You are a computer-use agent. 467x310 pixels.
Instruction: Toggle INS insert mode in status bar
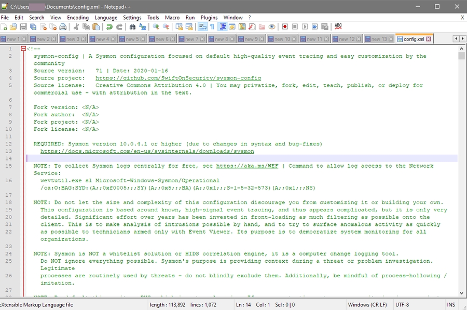(x=451, y=305)
